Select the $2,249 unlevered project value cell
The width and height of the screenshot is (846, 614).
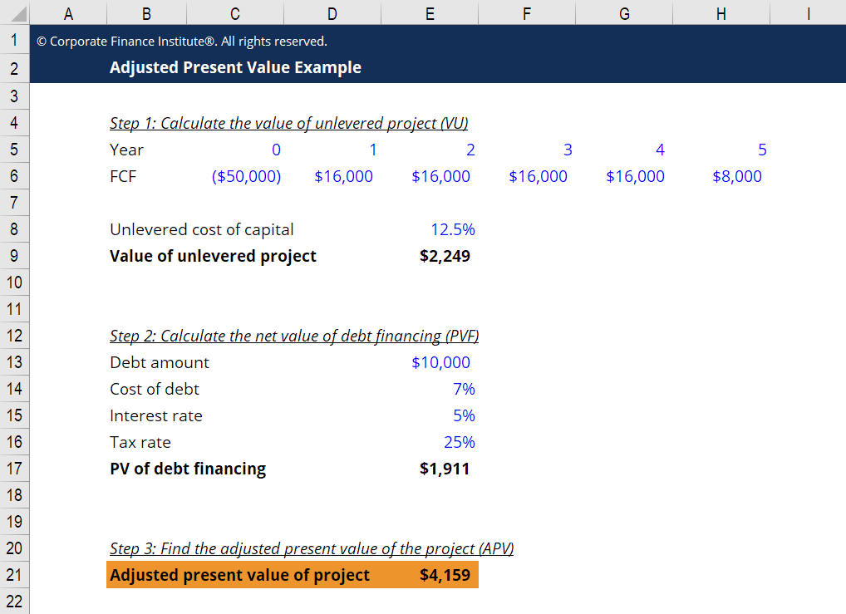pos(445,256)
